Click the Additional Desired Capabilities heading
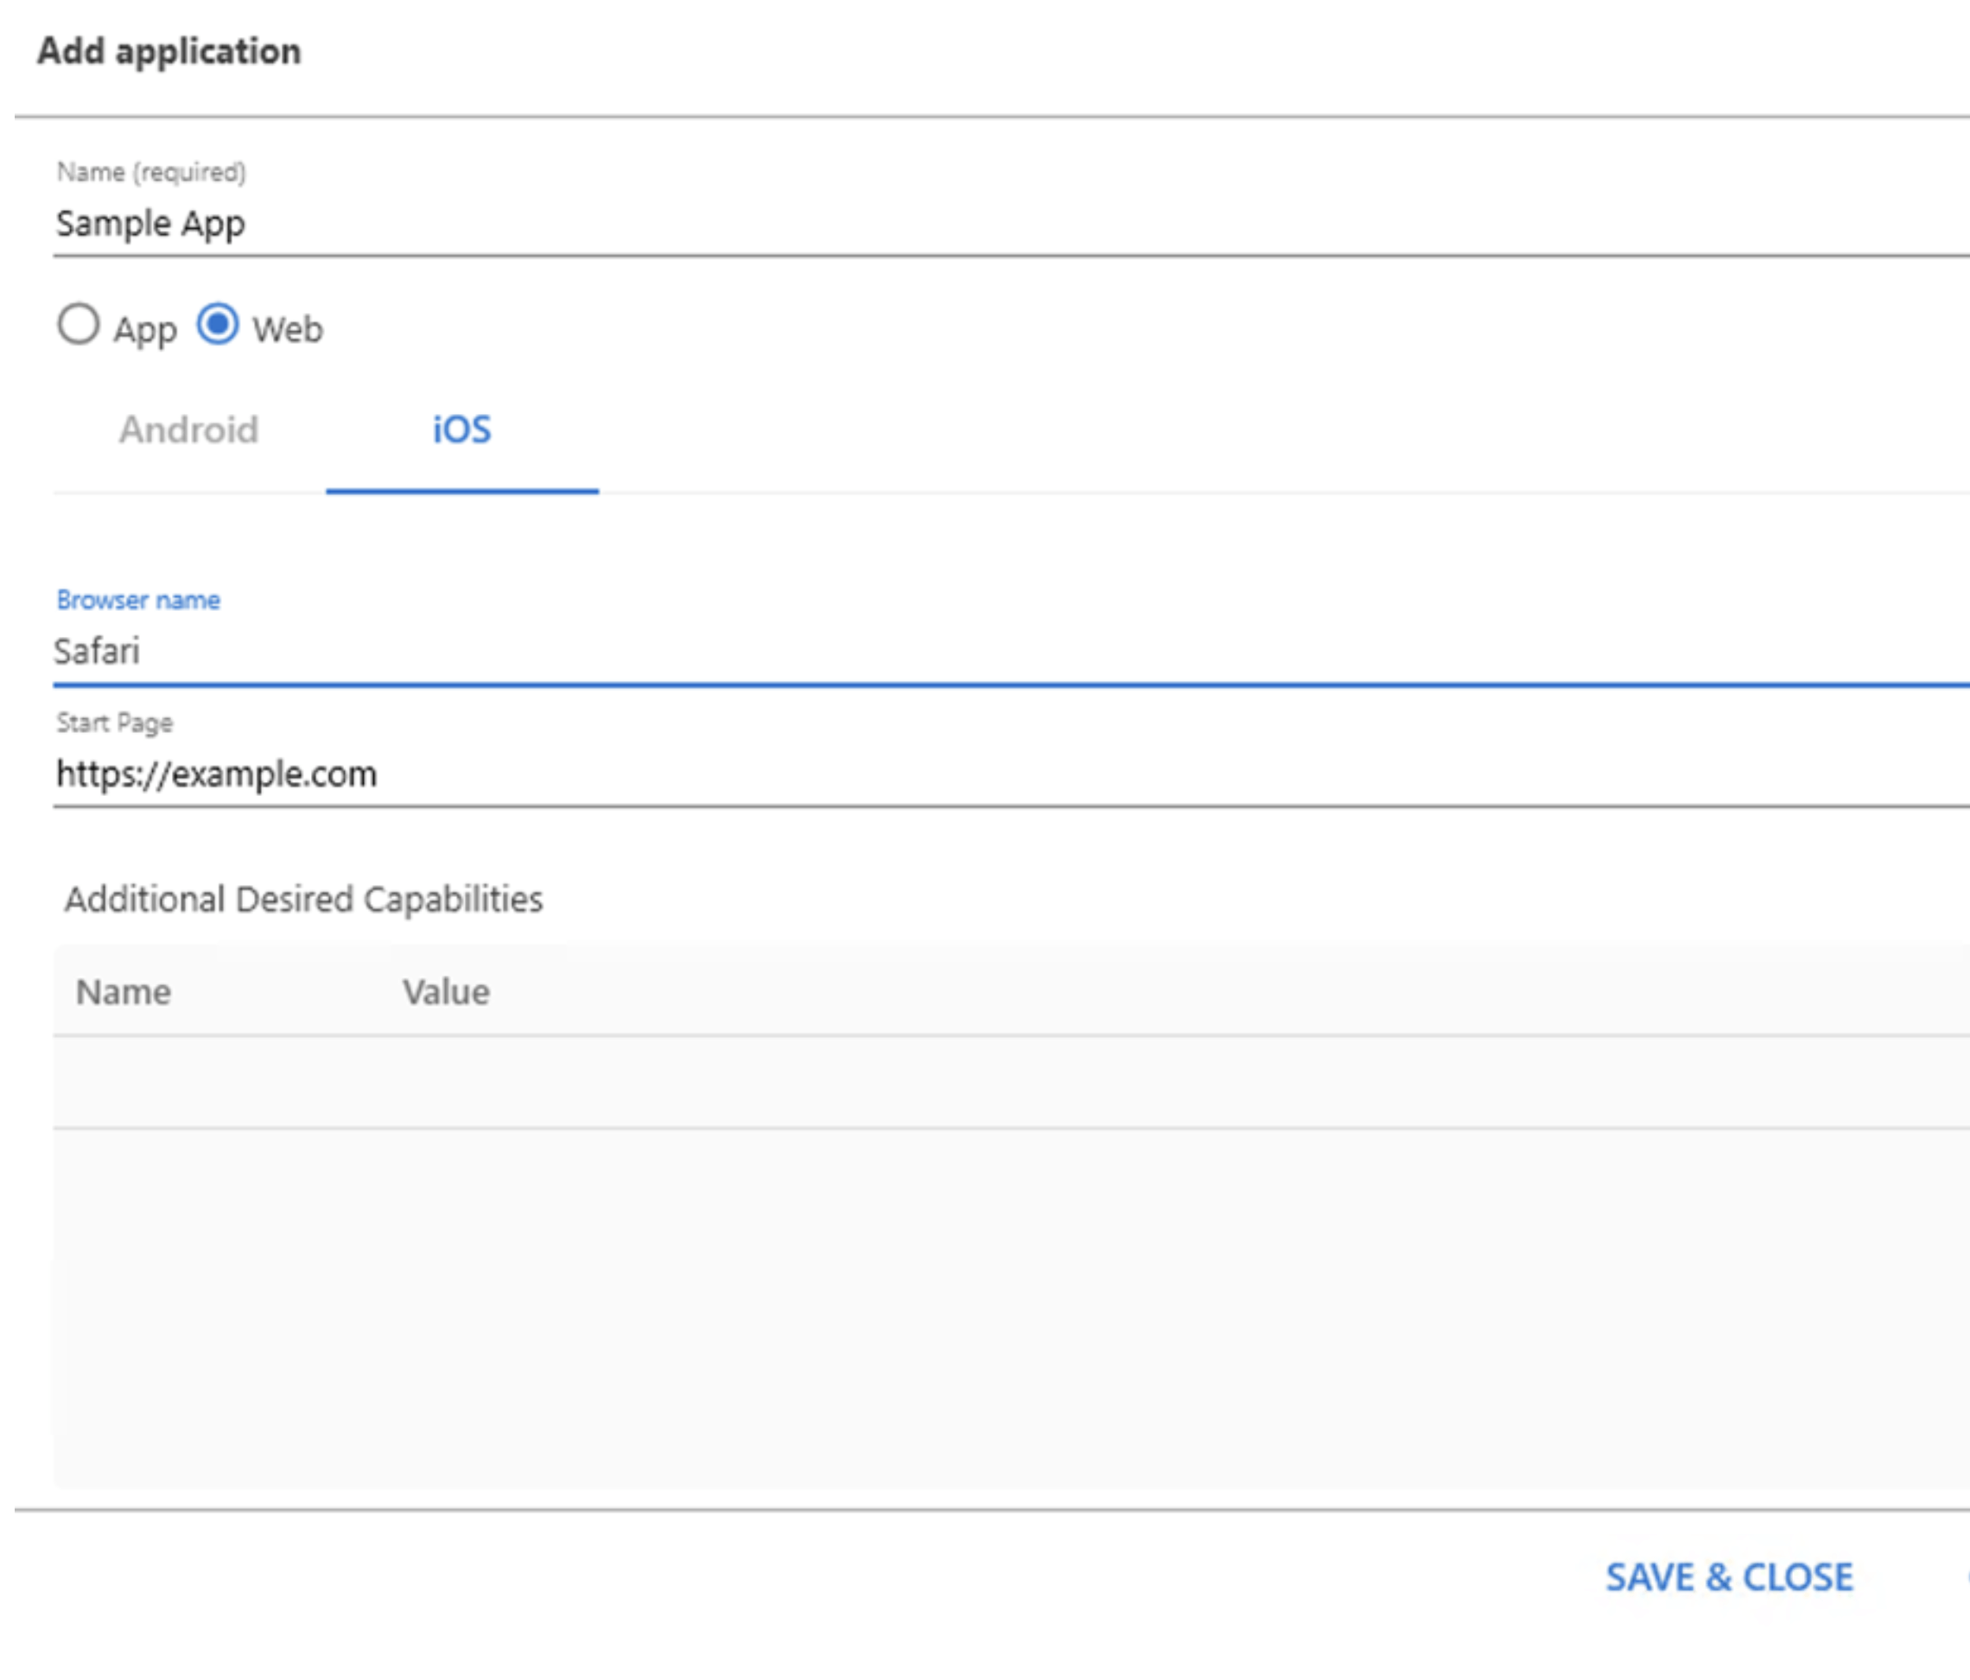Viewport: 1970px width, 1680px height. 303,899
